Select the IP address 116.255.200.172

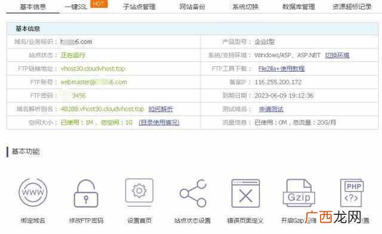coord(278,82)
